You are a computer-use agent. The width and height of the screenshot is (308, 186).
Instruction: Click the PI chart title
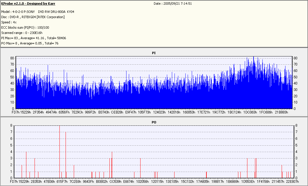pos(154,53)
